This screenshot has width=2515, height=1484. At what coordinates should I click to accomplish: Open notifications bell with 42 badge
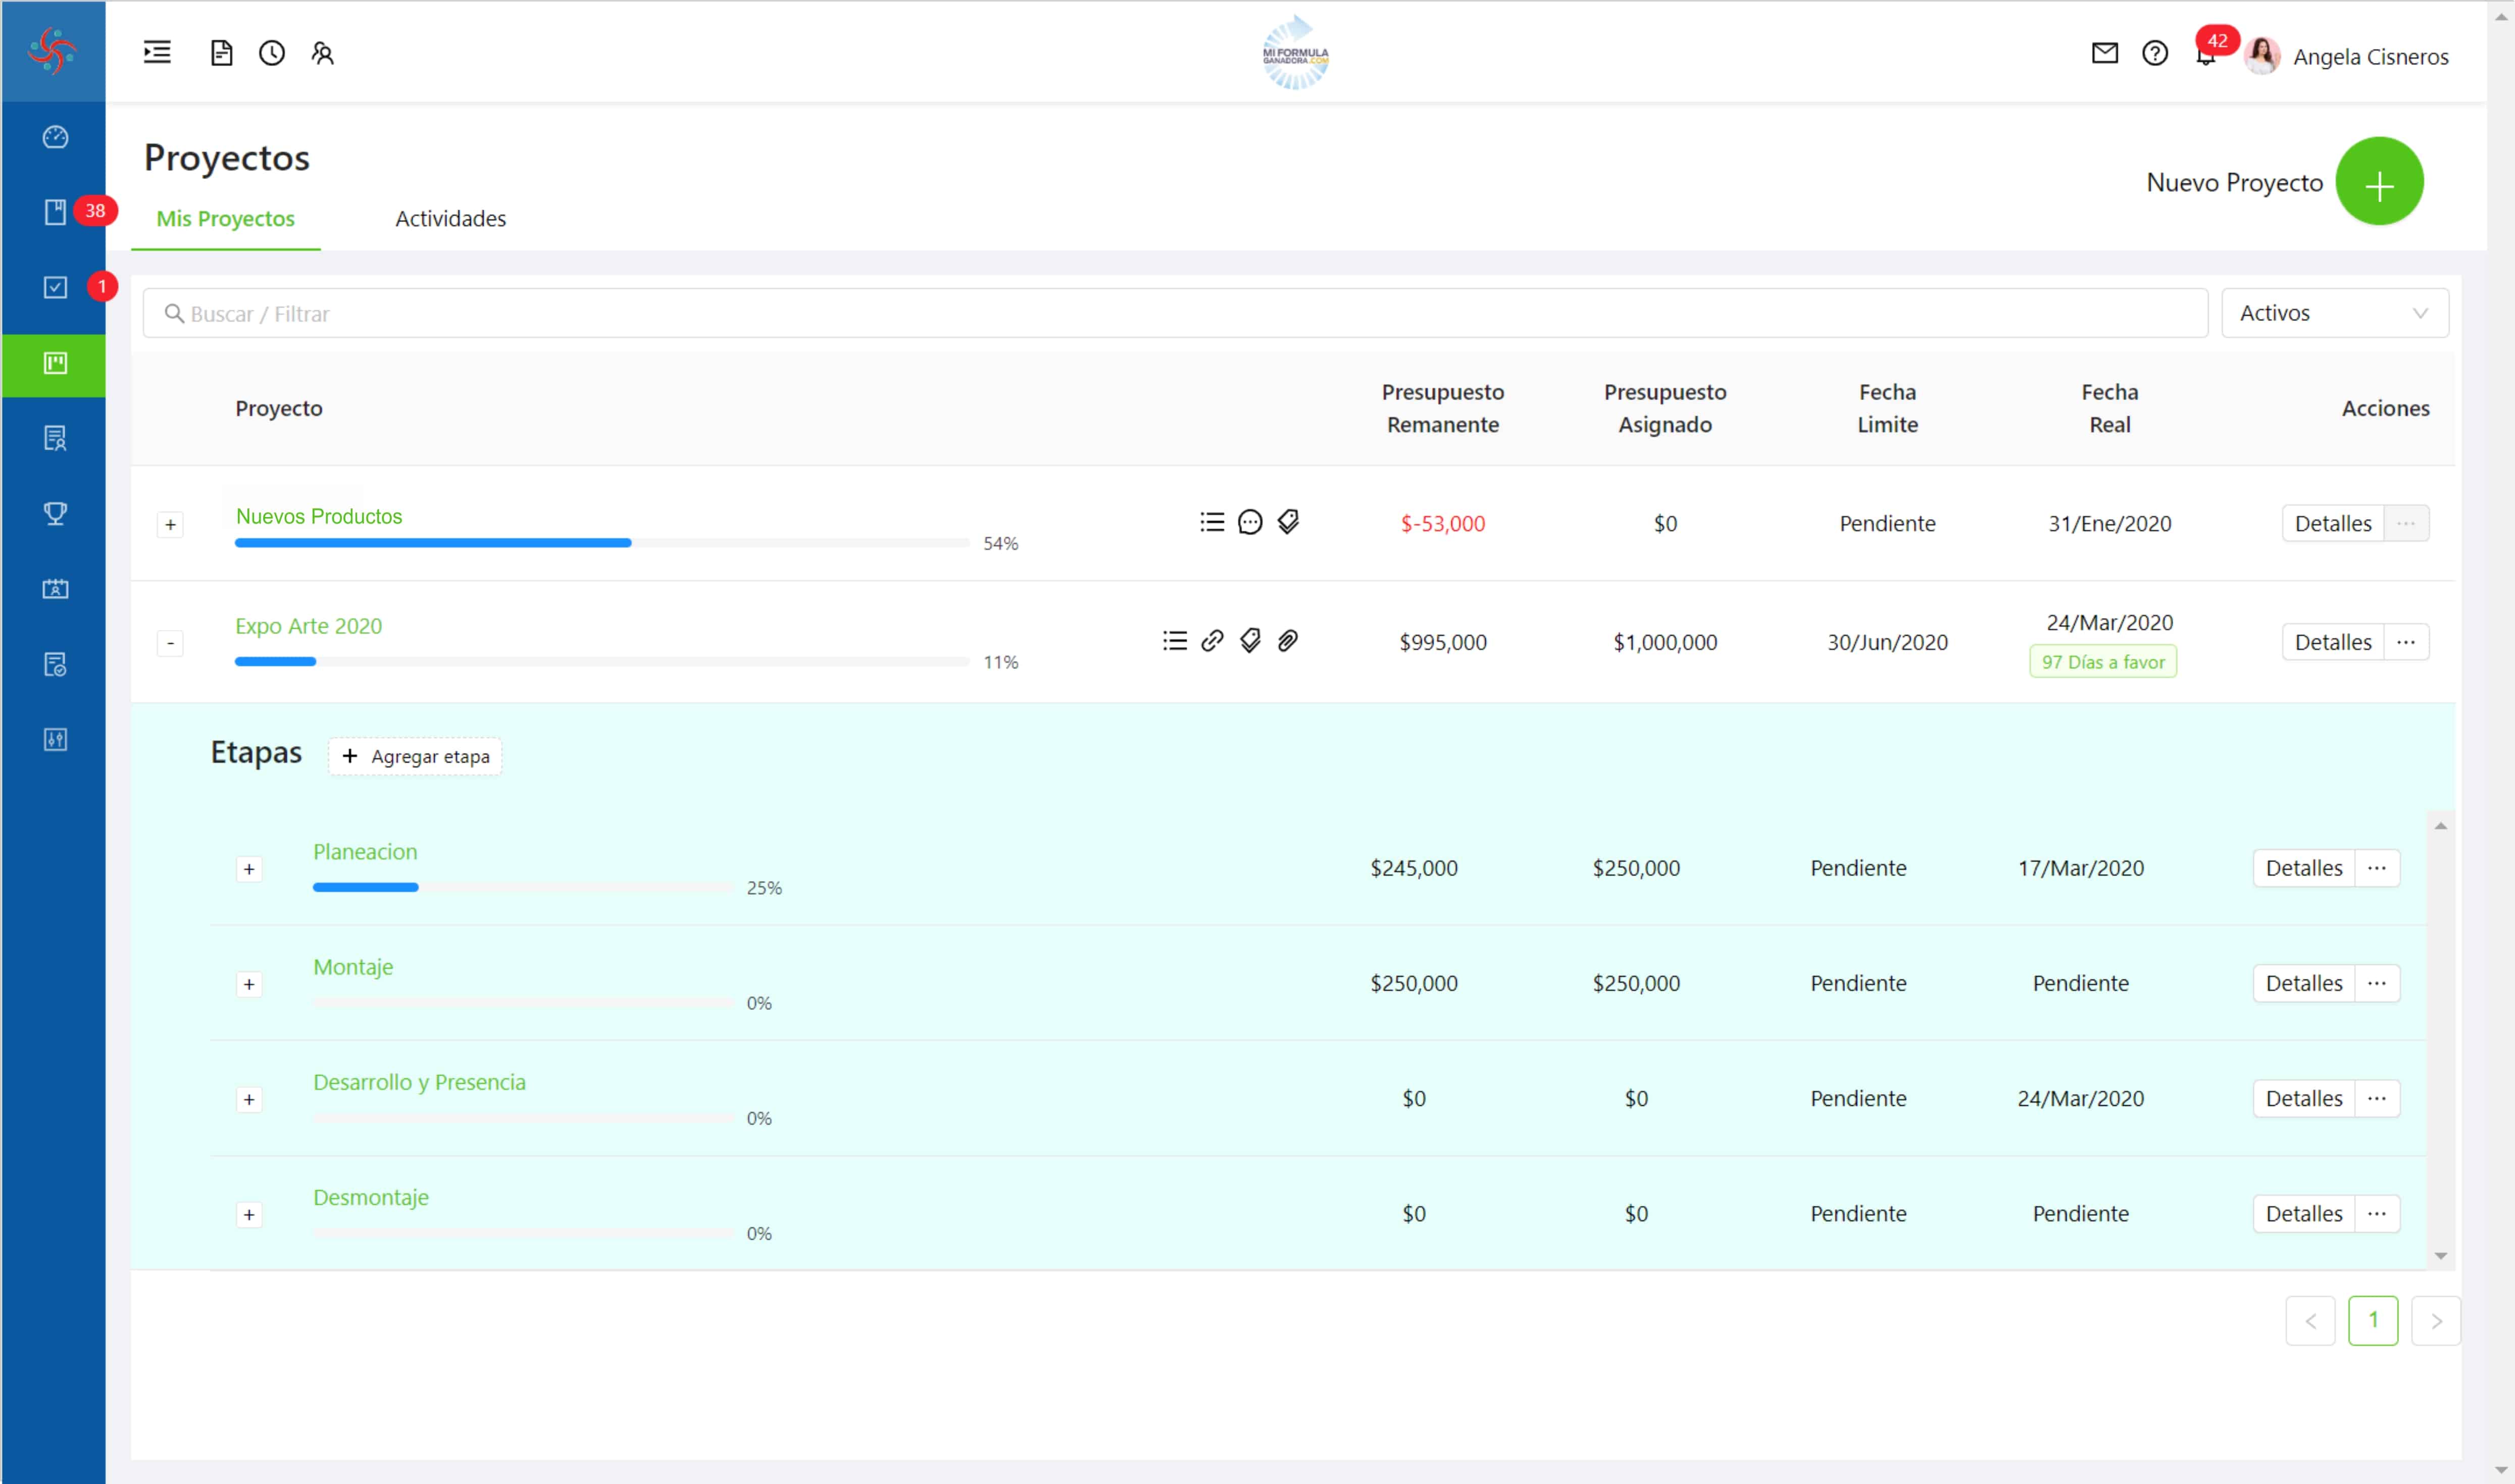coord(2205,55)
